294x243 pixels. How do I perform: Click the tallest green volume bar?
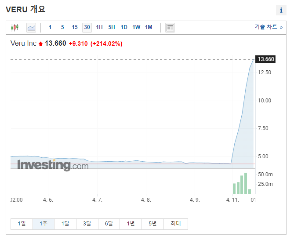tap(246, 183)
